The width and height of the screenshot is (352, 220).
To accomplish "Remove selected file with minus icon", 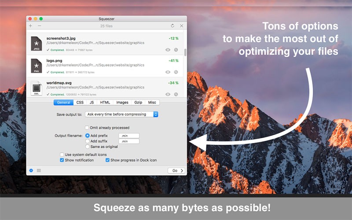I will (x=40, y=26).
